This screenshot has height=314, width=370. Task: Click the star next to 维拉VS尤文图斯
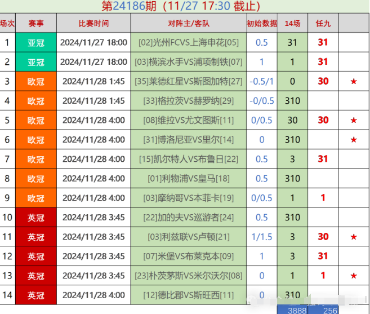coord(353,120)
